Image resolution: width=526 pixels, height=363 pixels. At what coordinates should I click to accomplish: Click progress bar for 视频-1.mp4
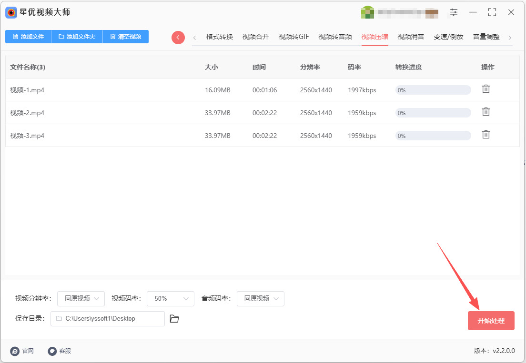point(433,90)
